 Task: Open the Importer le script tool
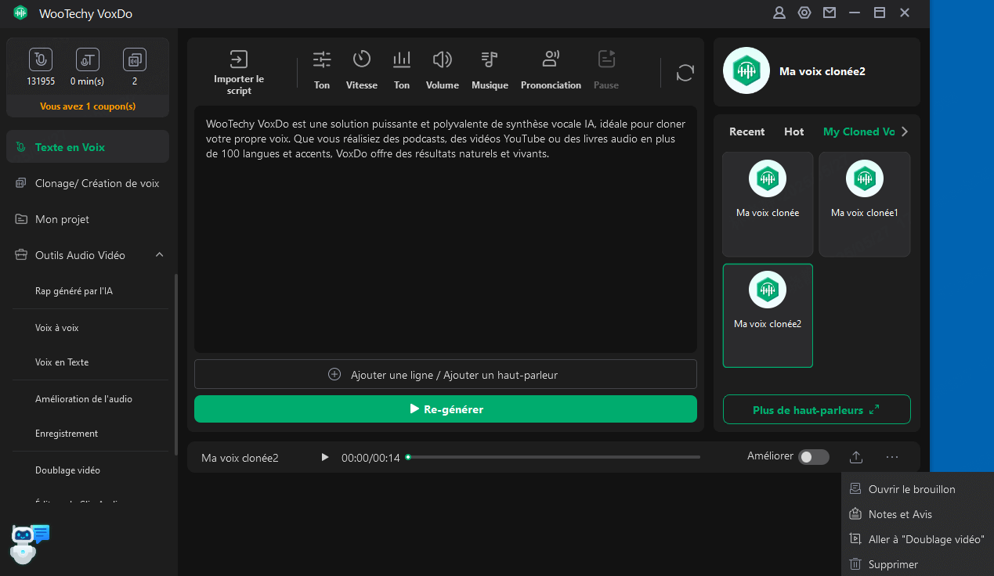click(239, 71)
